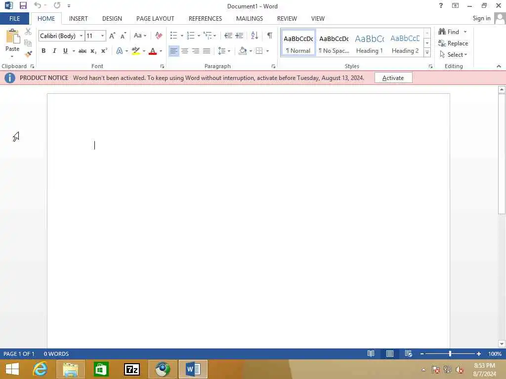The image size is (506, 379).
Task: Switch to the PAGE LAYOUT tab
Action: pos(155,19)
